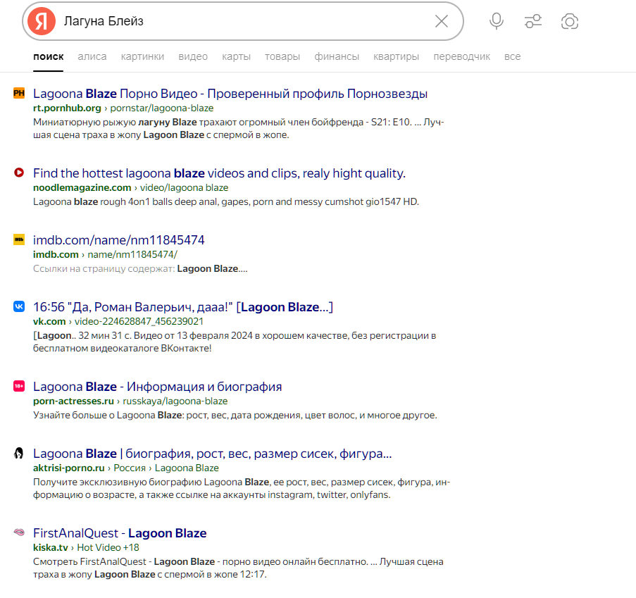Open the карты tab
Viewport: 636px width, 598px height.
tap(236, 56)
